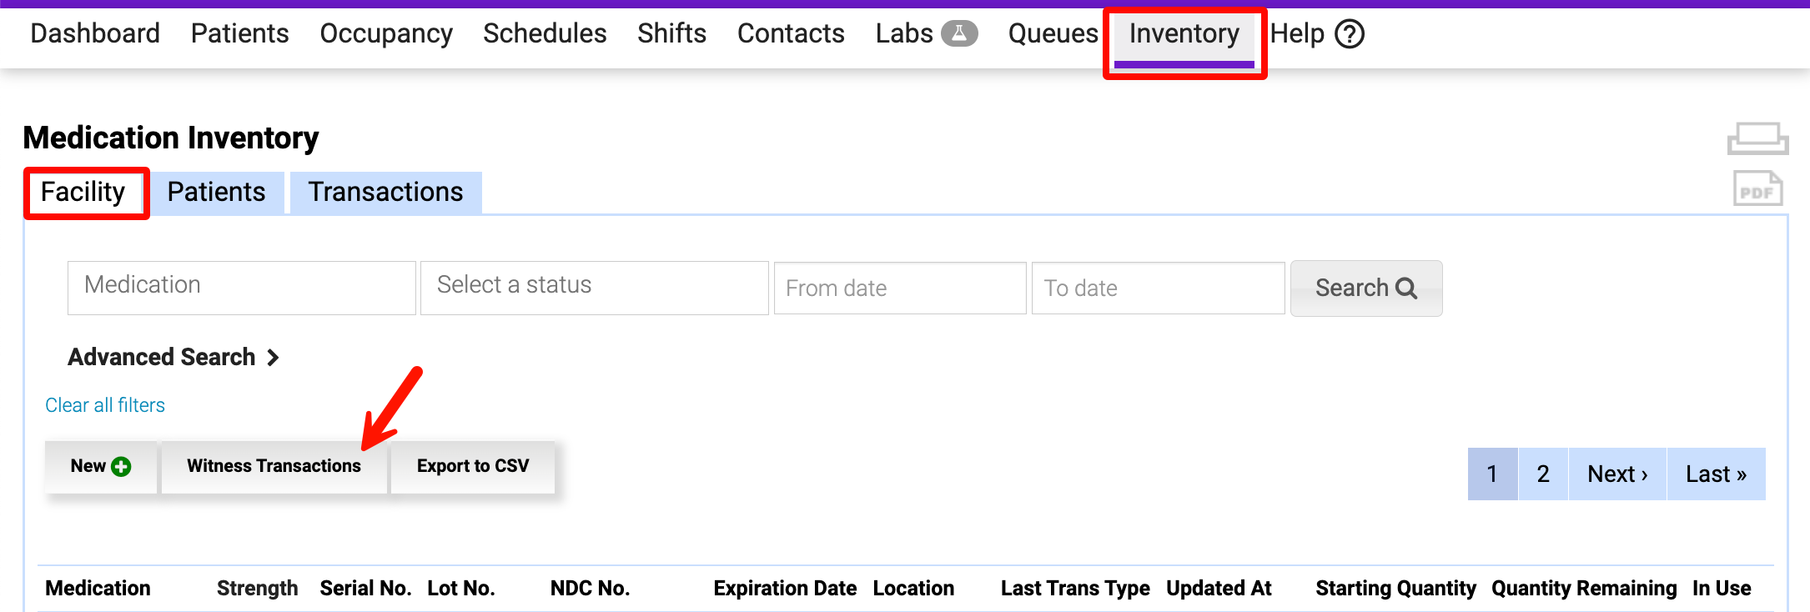Open the Select a status dropdown
This screenshot has width=1810, height=612.
pos(594,288)
